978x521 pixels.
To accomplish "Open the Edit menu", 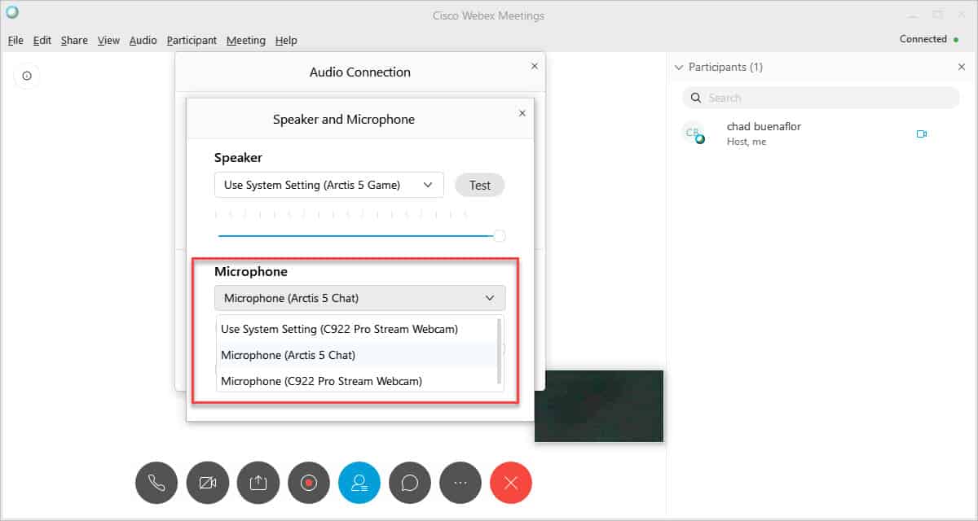I will pyautogui.click(x=42, y=40).
